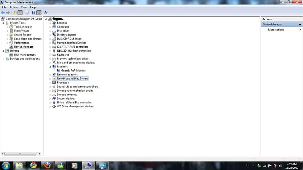Click the Disk Management icon
The height and width of the screenshot is (170, 303).
(11, 55)
